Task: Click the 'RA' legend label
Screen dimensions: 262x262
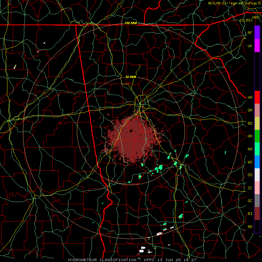Action: [x=250, y=149]
